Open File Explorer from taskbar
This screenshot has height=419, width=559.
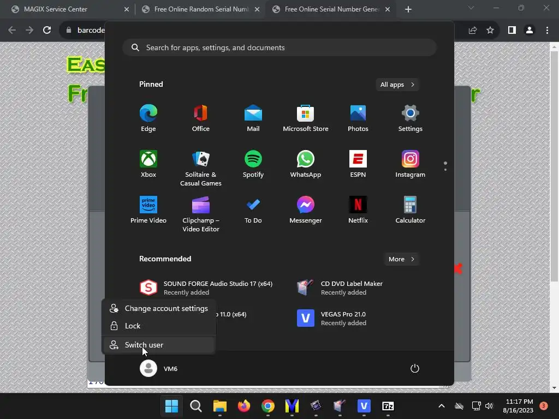click(220, 406)
